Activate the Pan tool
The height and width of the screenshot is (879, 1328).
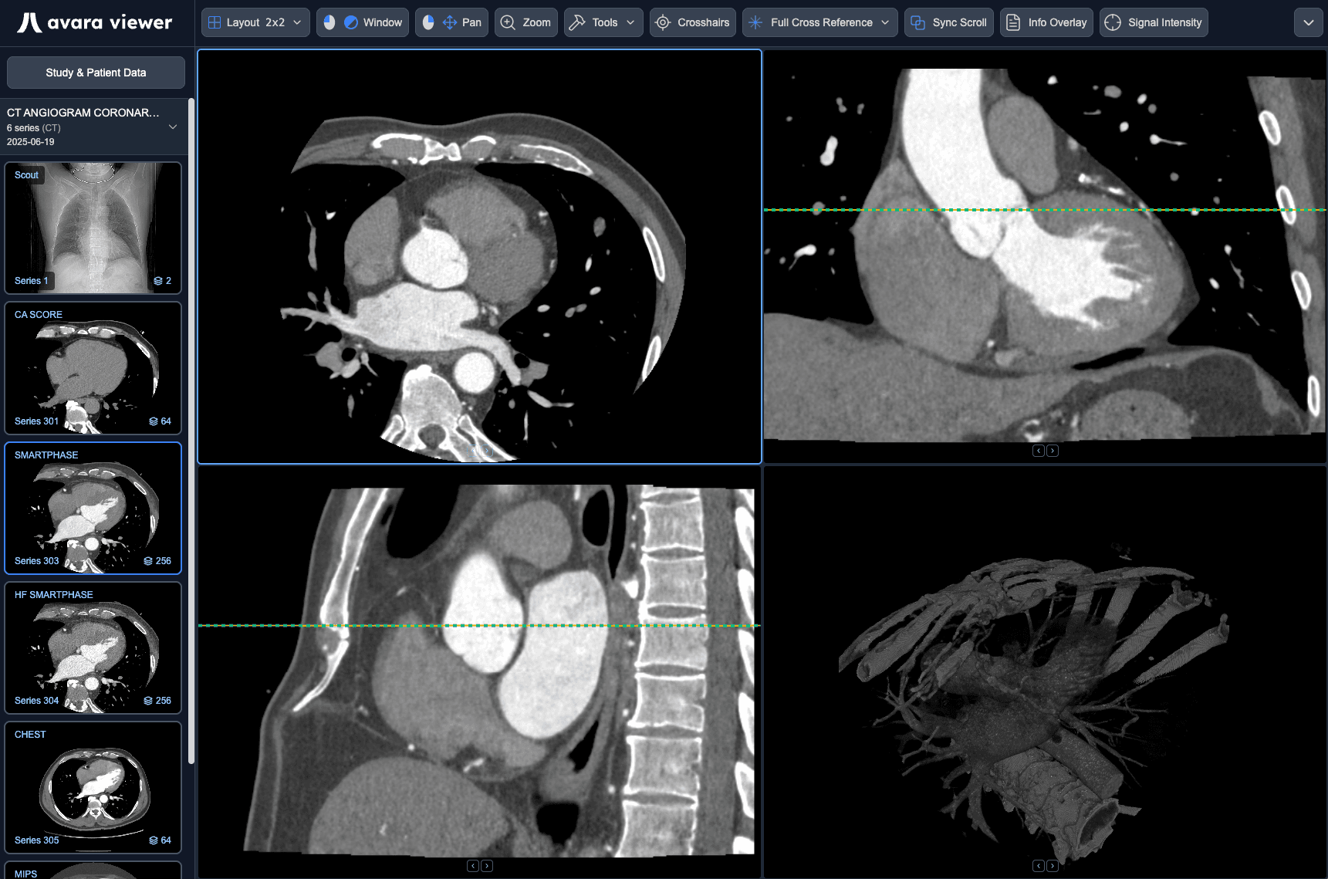coord(451,22)
